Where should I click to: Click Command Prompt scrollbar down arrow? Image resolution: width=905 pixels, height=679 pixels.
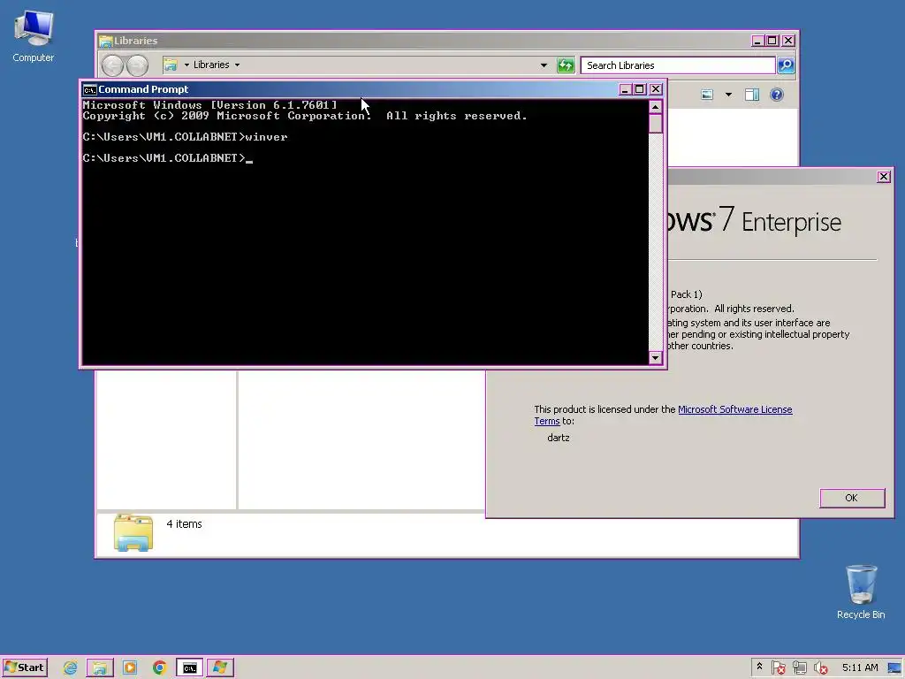[x=655, y=357]
